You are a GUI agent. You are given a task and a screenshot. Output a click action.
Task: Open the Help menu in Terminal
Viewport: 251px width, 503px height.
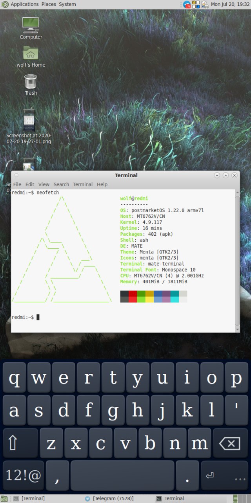[102, 184]
